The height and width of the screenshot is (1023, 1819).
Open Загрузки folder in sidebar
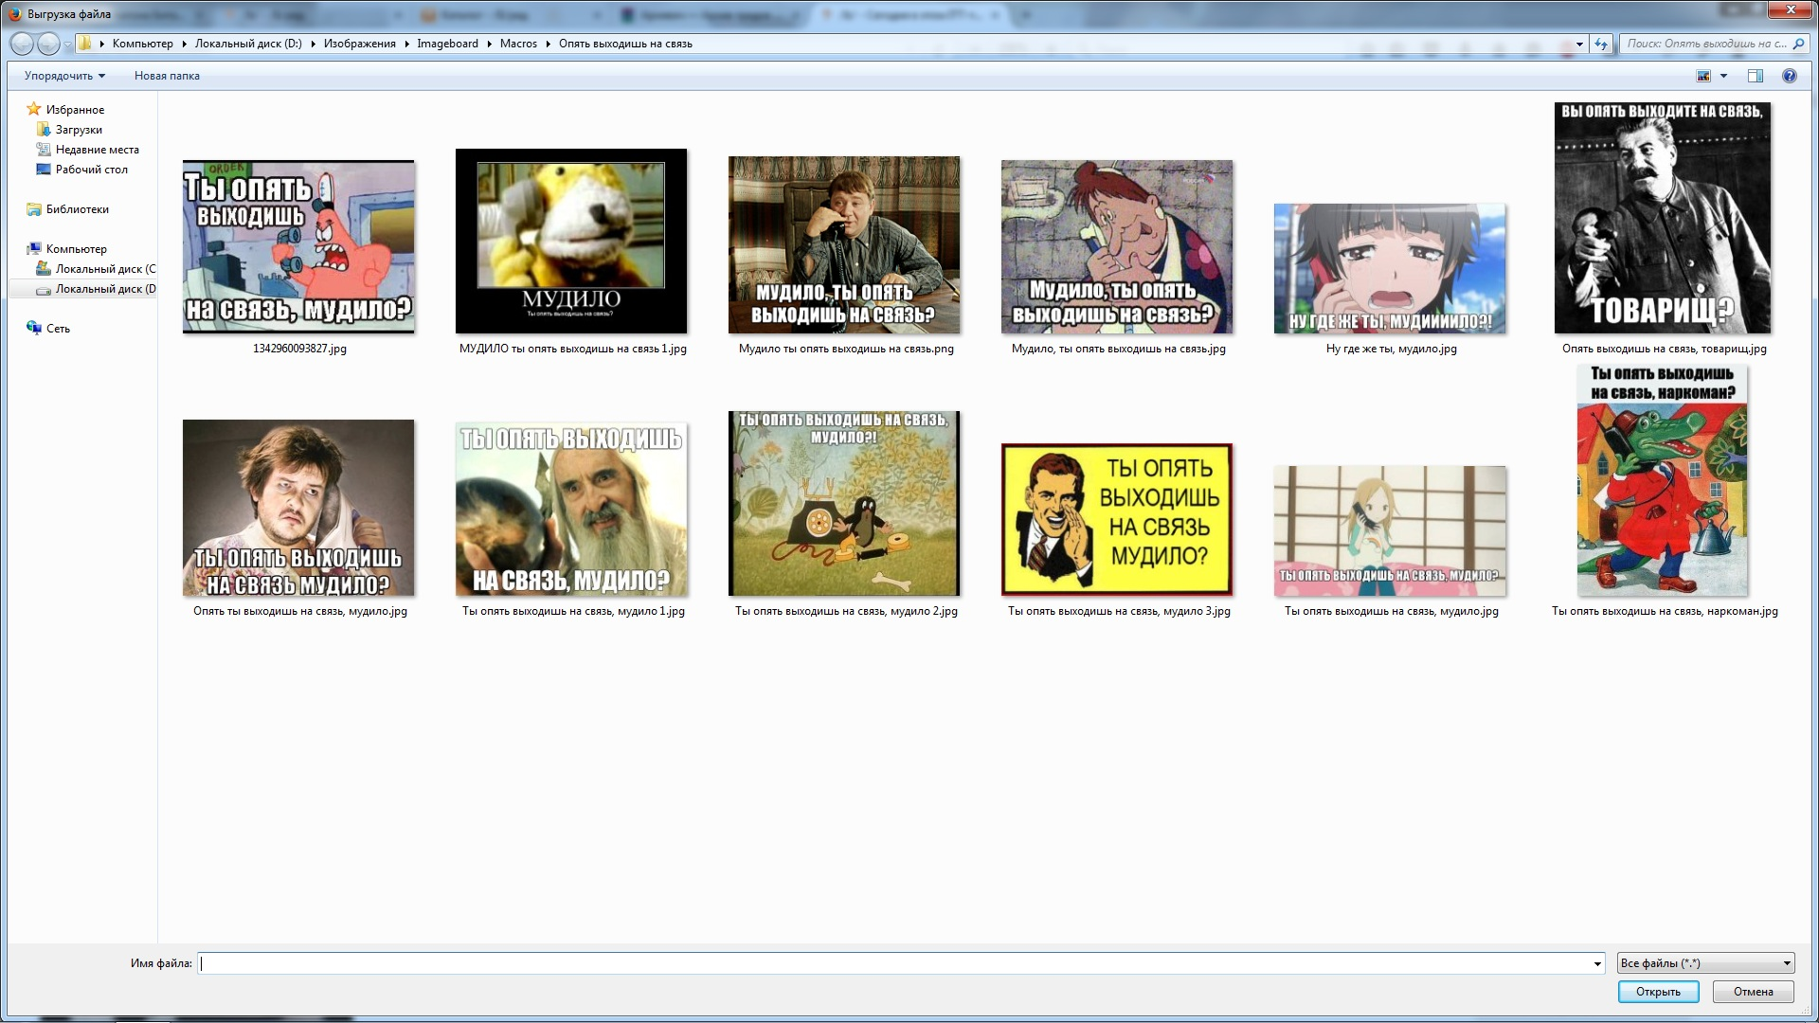pos(79,130)
